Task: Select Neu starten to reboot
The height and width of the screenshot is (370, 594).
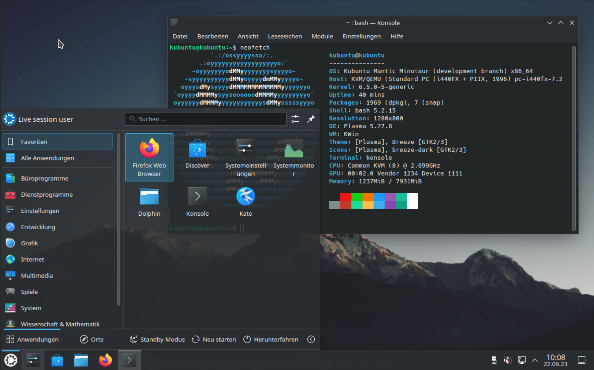Action: click(214, 339)
